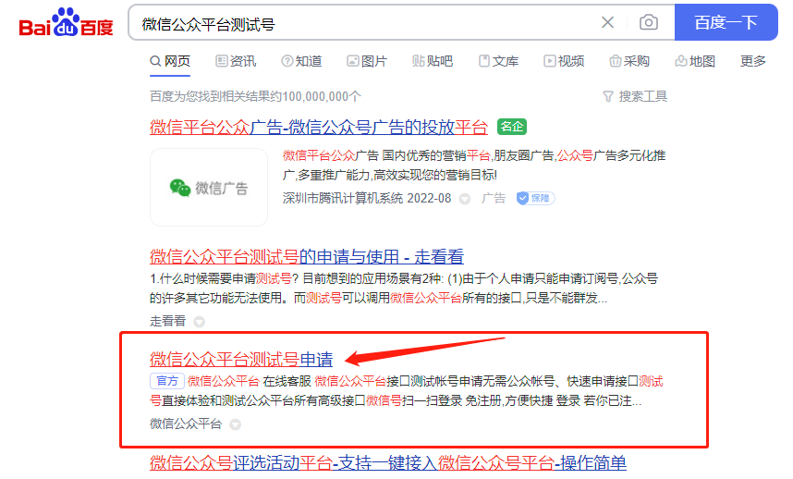Click the 保障 shield badge

pos(535,198)
